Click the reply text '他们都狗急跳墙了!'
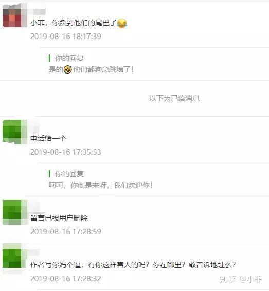269x291 pixels. [x=103, y=69]
